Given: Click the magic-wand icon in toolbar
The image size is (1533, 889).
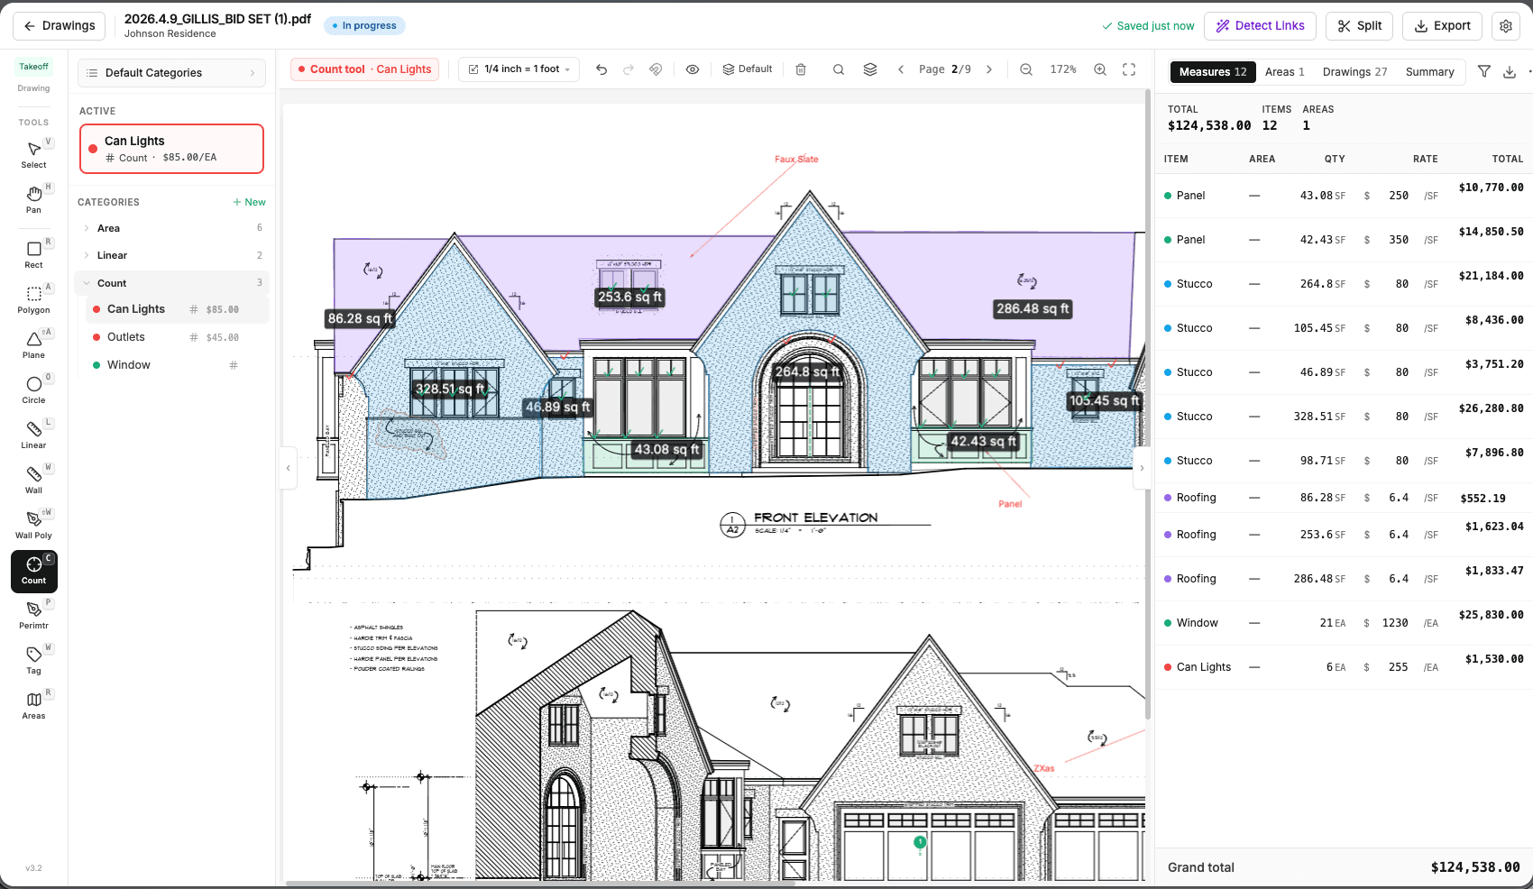Looking at the screenshot, I should coord(656,69).
